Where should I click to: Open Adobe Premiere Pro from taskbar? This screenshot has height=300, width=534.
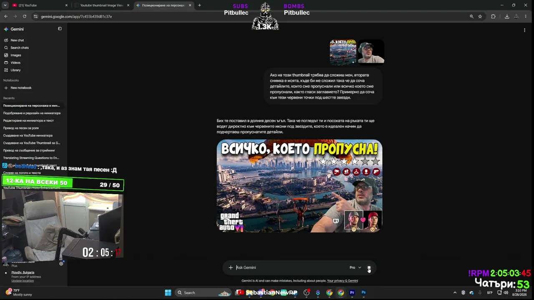pos(352,292)
